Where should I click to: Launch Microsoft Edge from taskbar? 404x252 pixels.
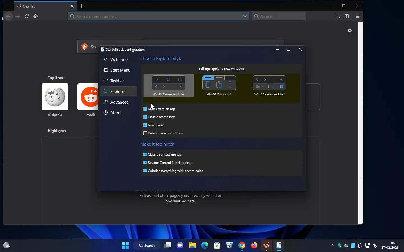[205, 246]
